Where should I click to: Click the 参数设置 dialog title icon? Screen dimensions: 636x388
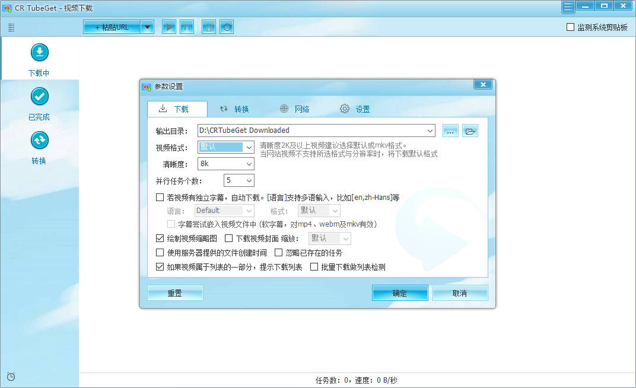tap(147, 87)
